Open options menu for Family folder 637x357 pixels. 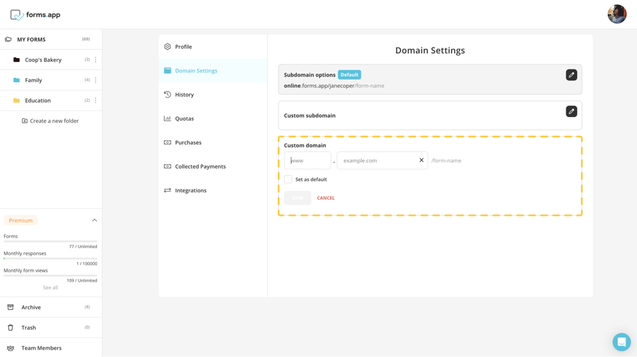[x=96, y=80]
